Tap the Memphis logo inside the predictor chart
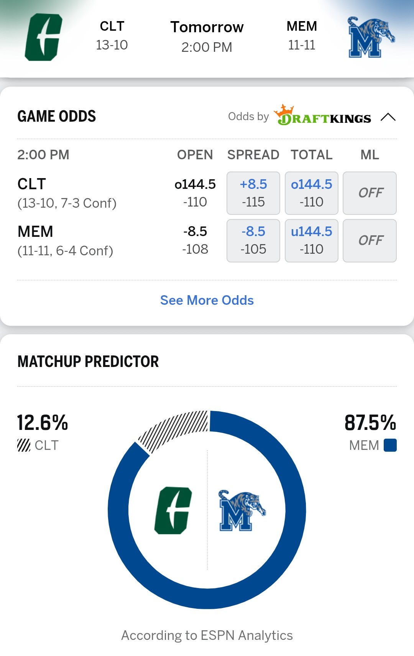 pos(242,510)
